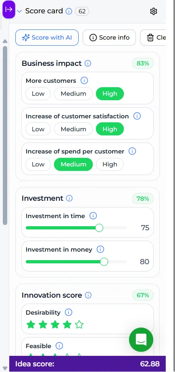
Task: Open info icon beside Investment heading
Action: [x=69, y=198]
